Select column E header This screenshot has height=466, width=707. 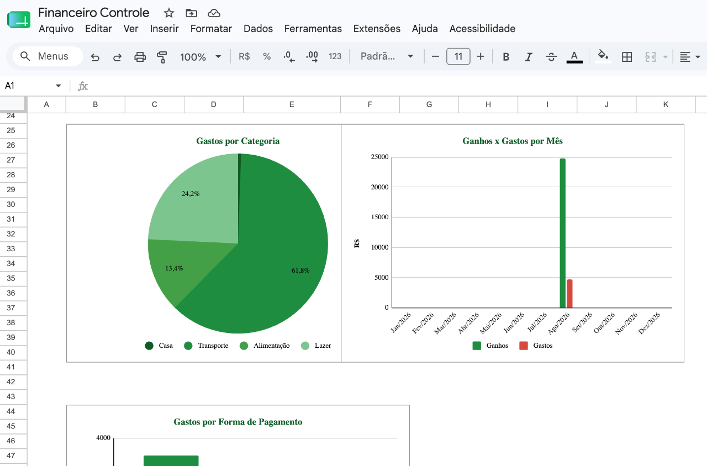[x=292, y=104]
